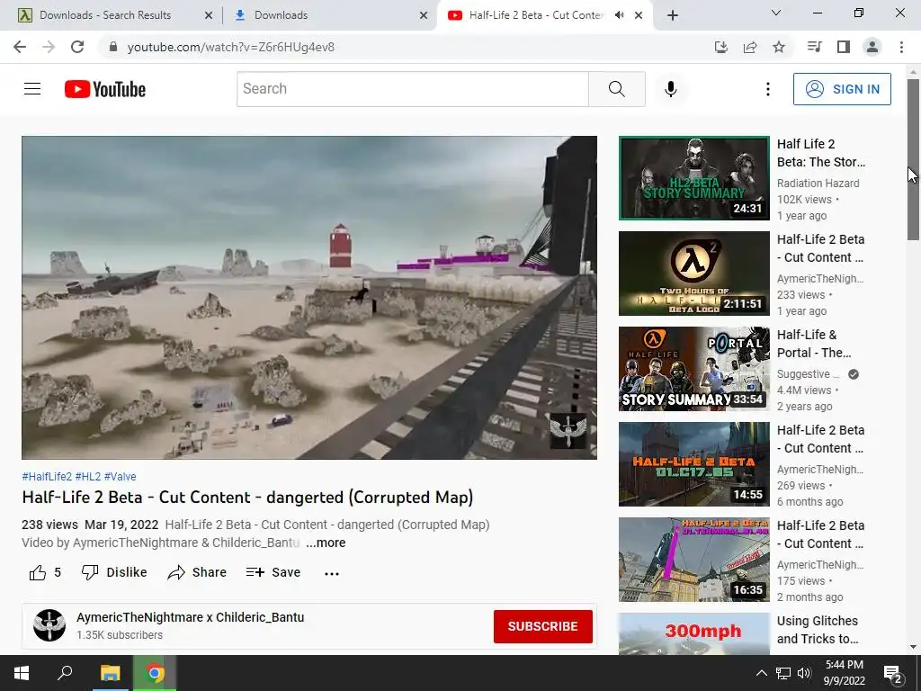
Task: Open the volume control in system tray
Action: click(804, 673)
